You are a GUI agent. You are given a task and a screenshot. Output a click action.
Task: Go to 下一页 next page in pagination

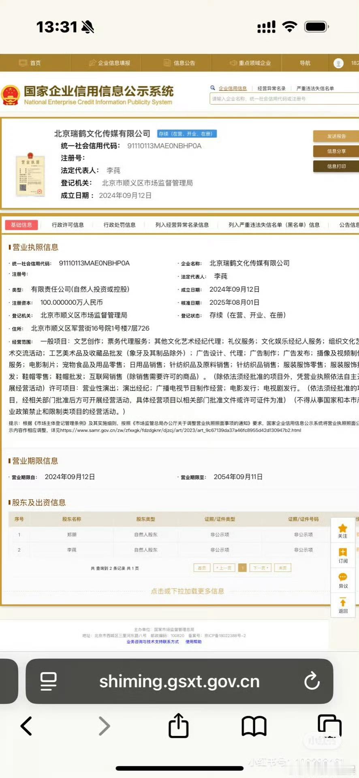261,568
